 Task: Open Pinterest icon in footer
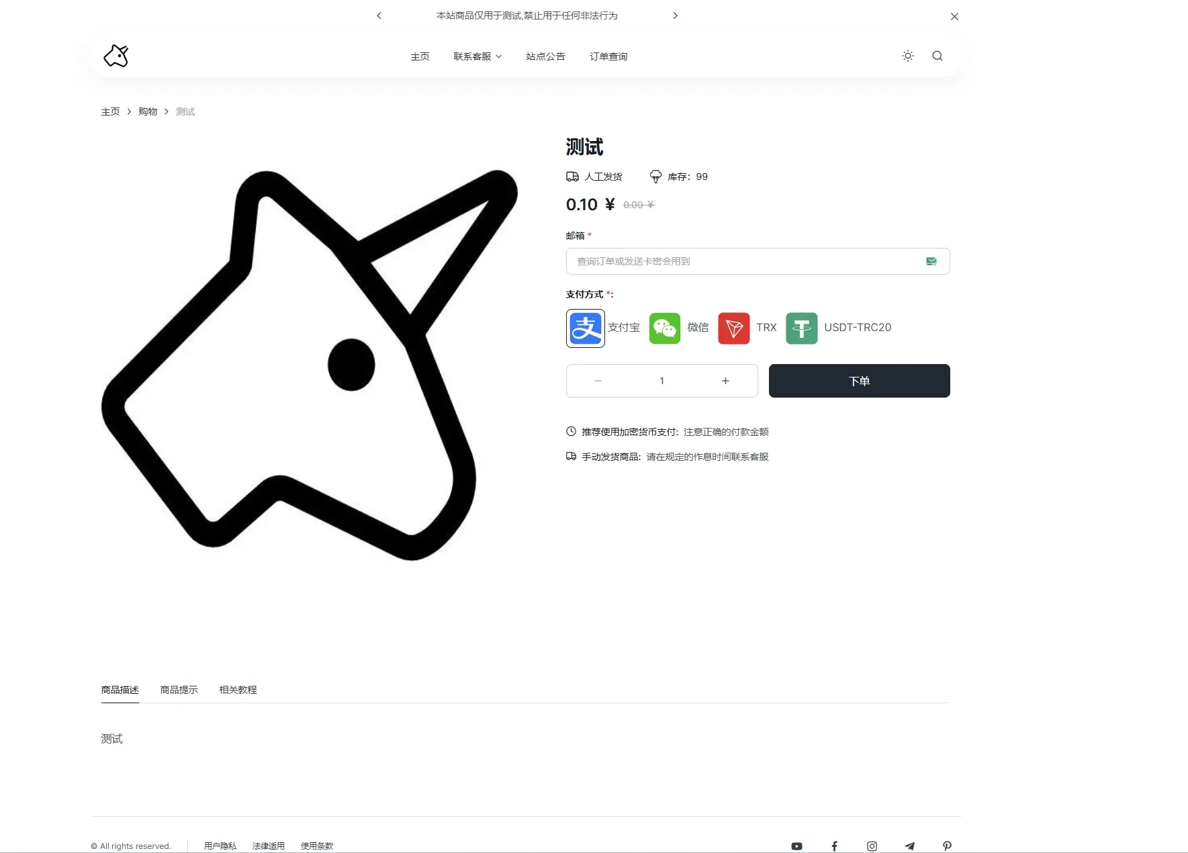click(x=947, y=846)
